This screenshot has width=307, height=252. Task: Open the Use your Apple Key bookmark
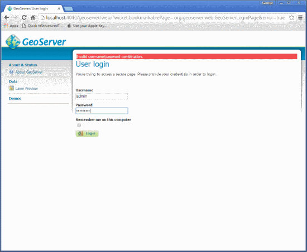click(x=87, y=26)
